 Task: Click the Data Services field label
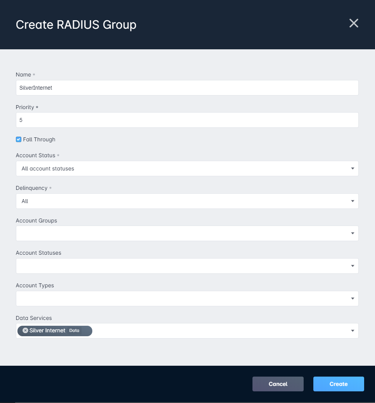coord(34,318)
